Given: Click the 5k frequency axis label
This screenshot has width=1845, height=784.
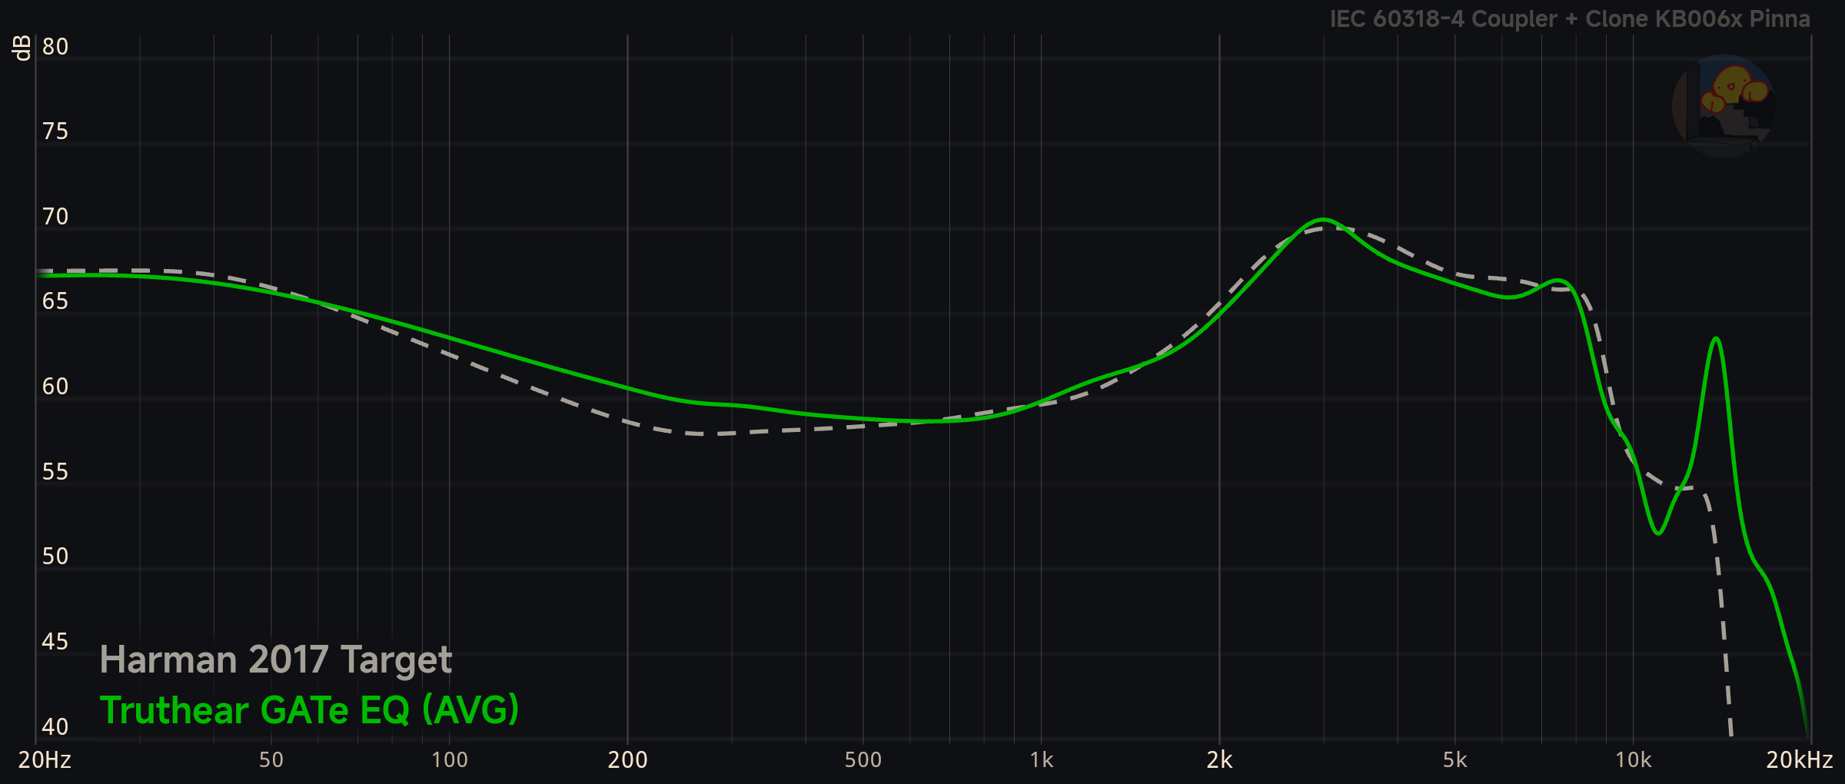Looking at the screenshot, I should point(1455,760).
